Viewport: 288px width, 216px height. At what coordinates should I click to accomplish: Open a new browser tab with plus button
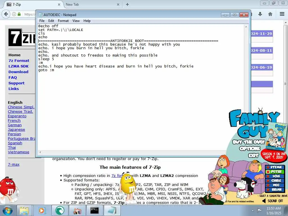(x=127, y=4)
